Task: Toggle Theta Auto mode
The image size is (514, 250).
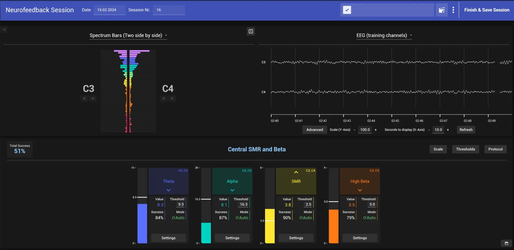Action: point(178,218)
